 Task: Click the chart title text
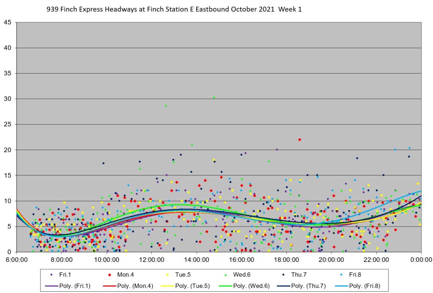click(174, 9)
